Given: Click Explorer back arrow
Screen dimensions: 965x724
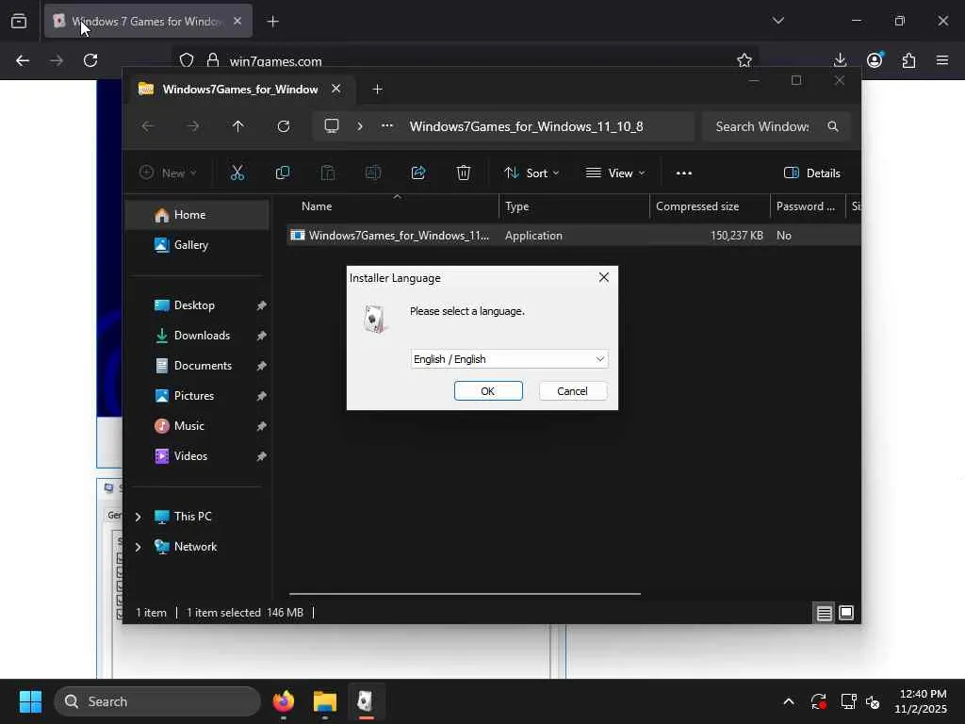Looking at the screenshot, I should pos(148,126).
